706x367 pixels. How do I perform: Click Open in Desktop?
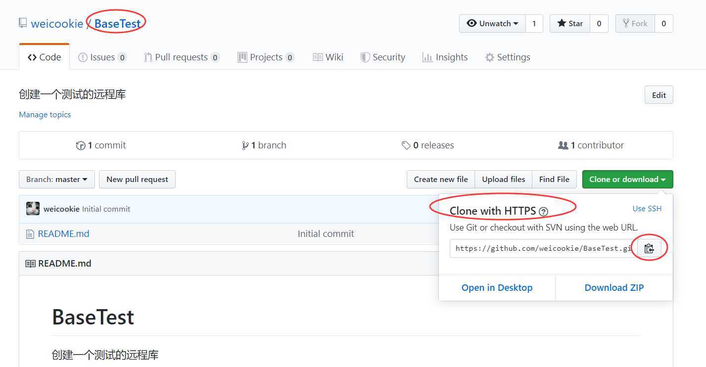tap(497, 288)
